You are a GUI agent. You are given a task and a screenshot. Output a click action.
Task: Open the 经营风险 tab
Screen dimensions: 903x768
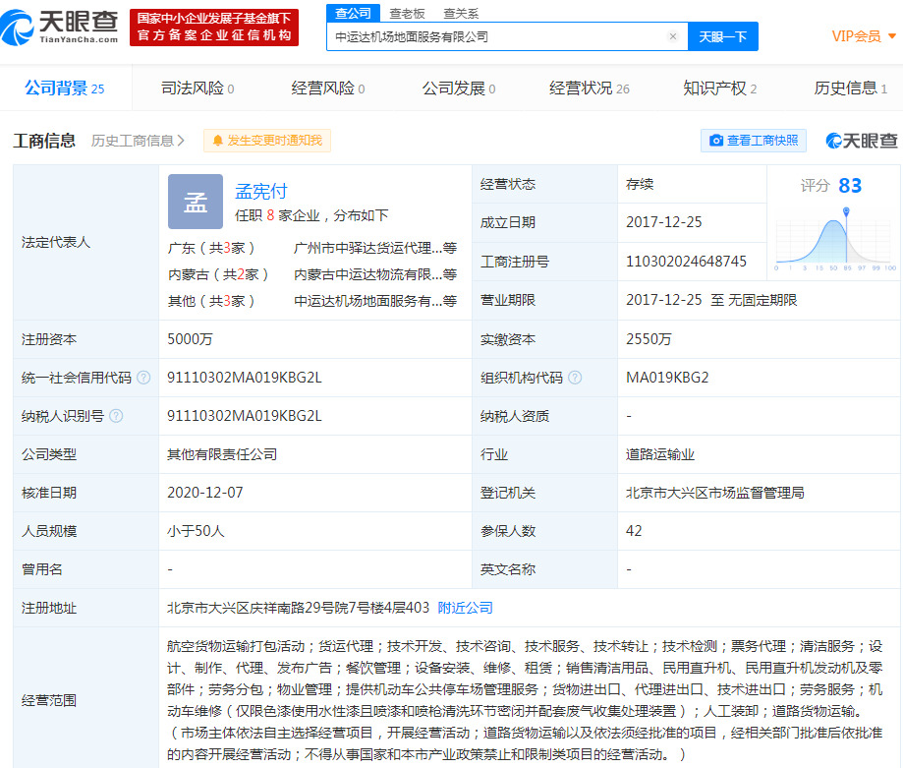click(x=328, y=89)
